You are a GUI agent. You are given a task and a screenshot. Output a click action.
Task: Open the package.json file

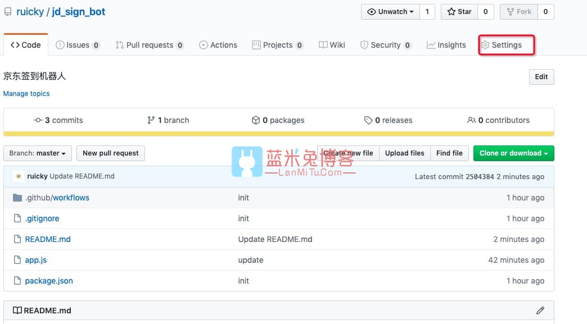pos(49,281)
